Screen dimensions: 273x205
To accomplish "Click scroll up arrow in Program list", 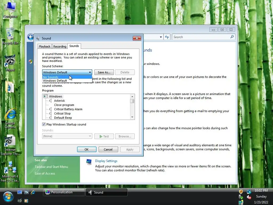I will (132, 96).
